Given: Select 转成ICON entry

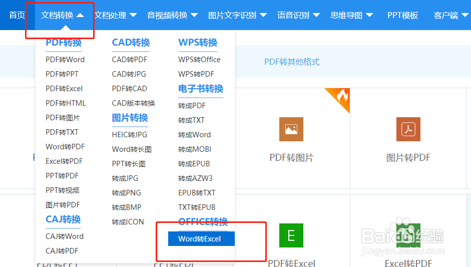Looking at the screenshot, I should (x=128, y=222).
